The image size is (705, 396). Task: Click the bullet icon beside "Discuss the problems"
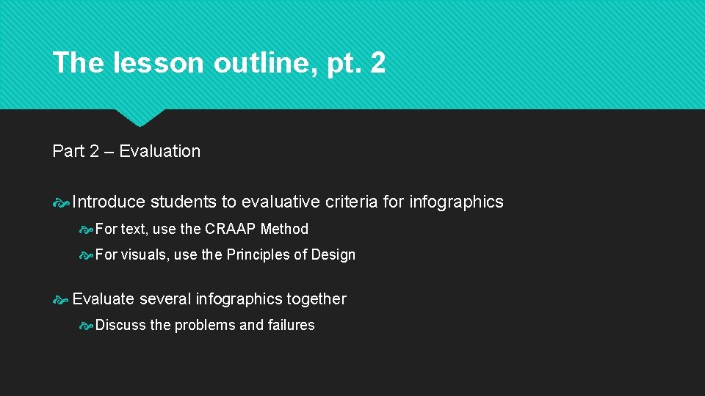(85, 326)
